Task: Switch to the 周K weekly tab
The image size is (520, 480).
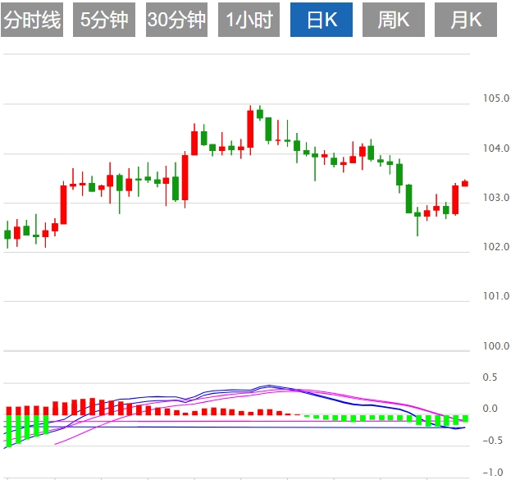Action: (x=394, y=20)
